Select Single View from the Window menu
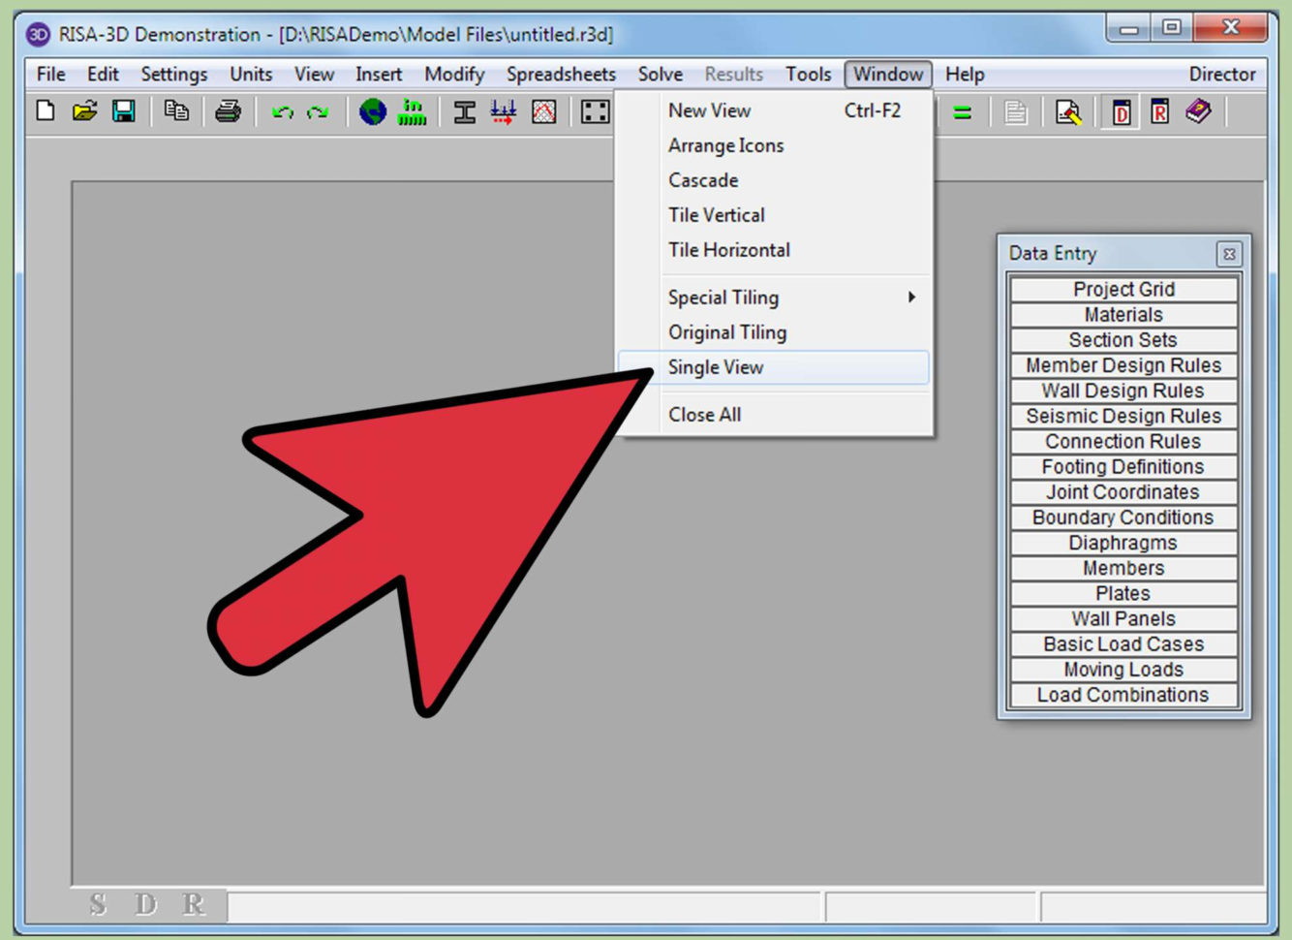 (715, 366)
